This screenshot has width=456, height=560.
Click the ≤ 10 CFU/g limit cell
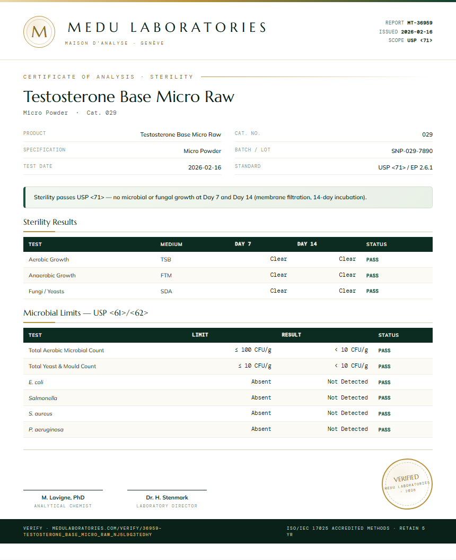(255, 366)
